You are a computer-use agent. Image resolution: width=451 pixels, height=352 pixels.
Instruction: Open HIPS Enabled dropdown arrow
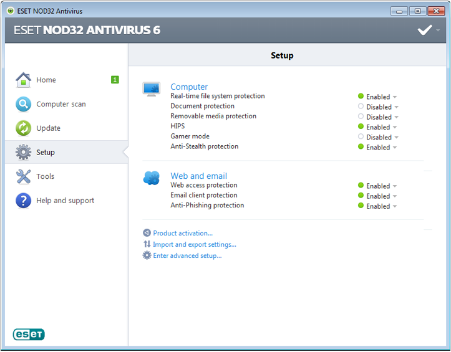click(395, 128)
